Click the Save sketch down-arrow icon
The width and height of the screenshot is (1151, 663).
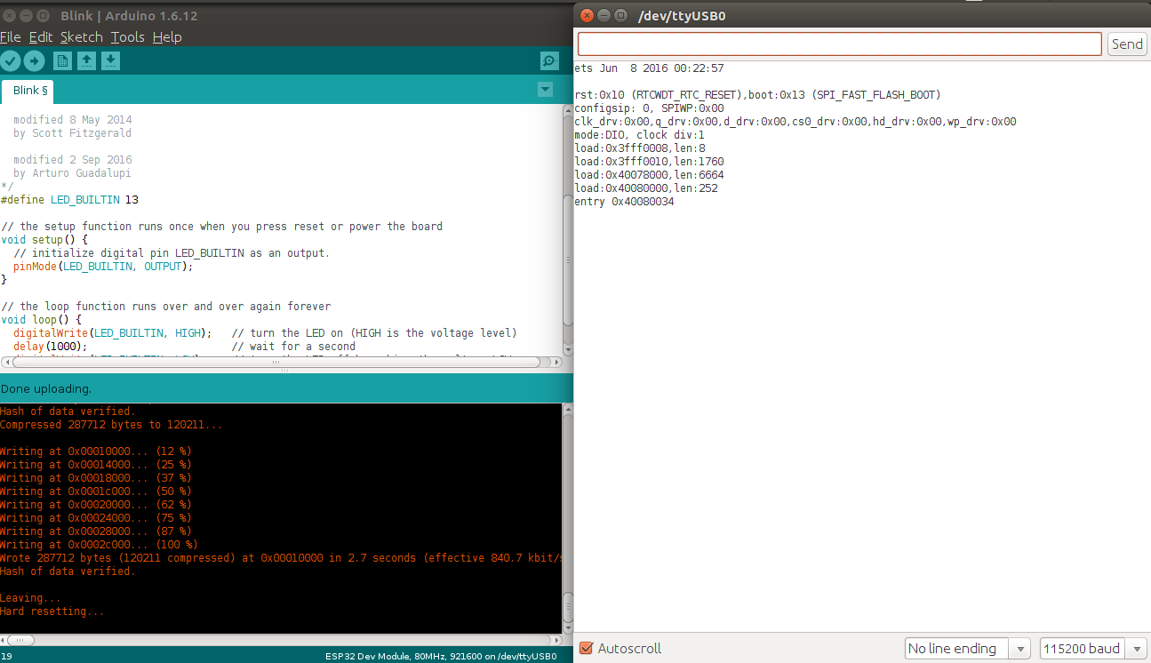pos(110,60)
